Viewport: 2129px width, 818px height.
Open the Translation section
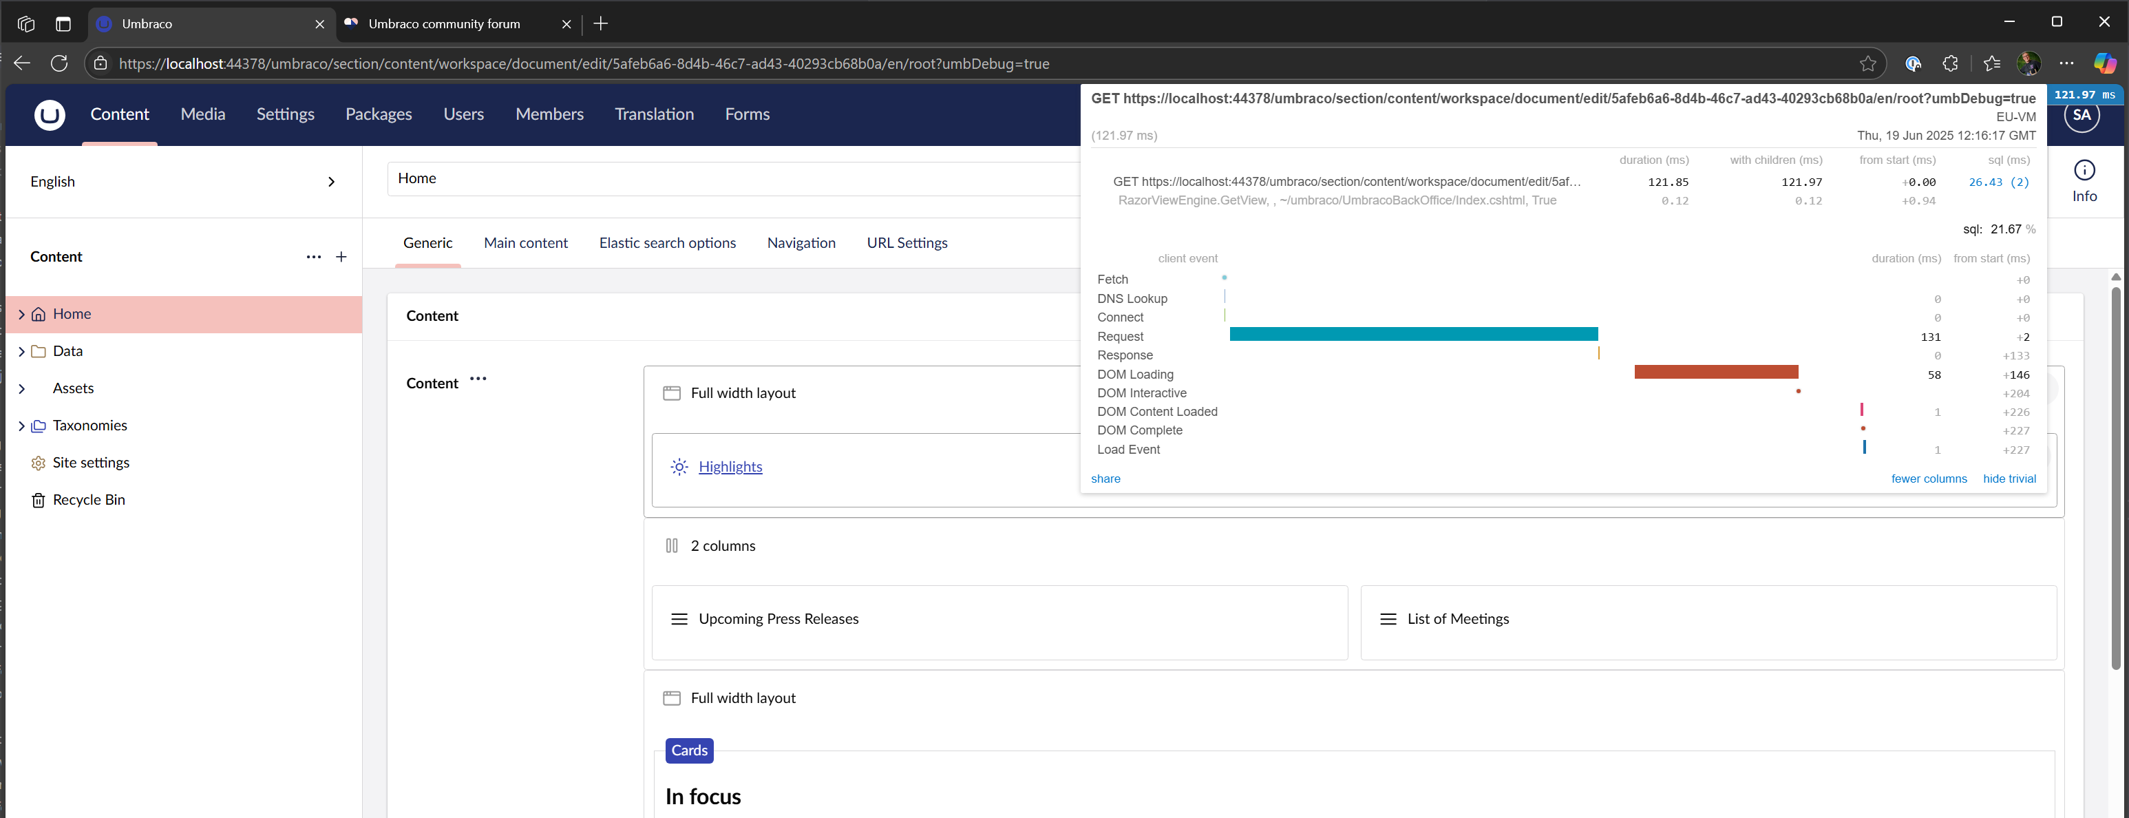point(654,114)
